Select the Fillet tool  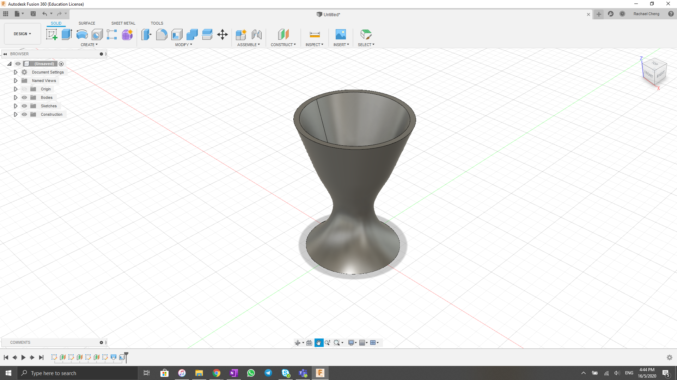tap(161, 34)
